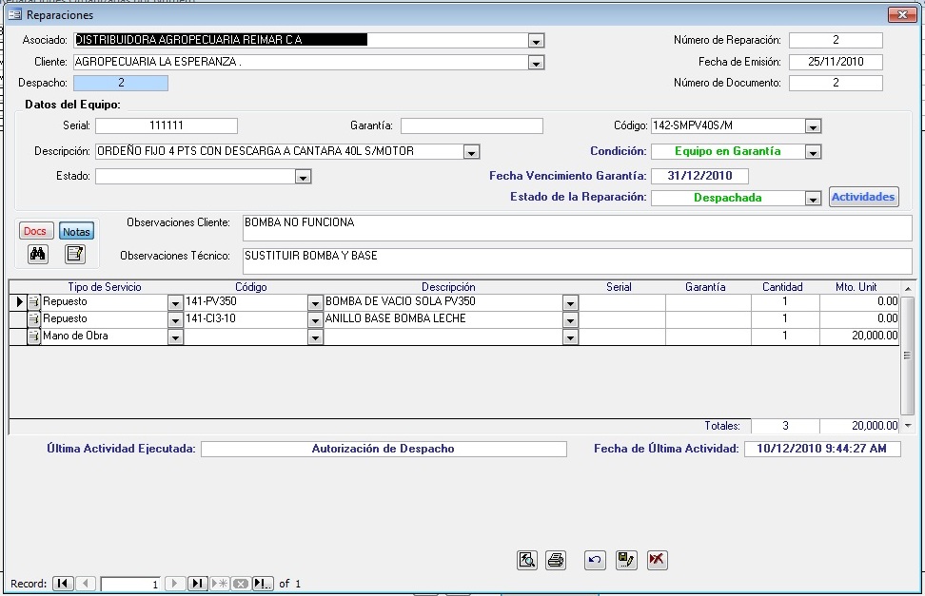The image size is (925, 596).
Task: Save record with the diskette-pencil icon
Action: [626, 560]
